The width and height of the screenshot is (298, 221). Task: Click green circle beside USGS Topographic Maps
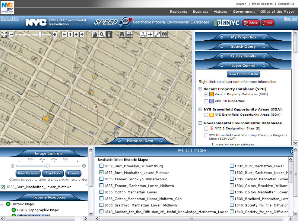click(x=14, y=210)
